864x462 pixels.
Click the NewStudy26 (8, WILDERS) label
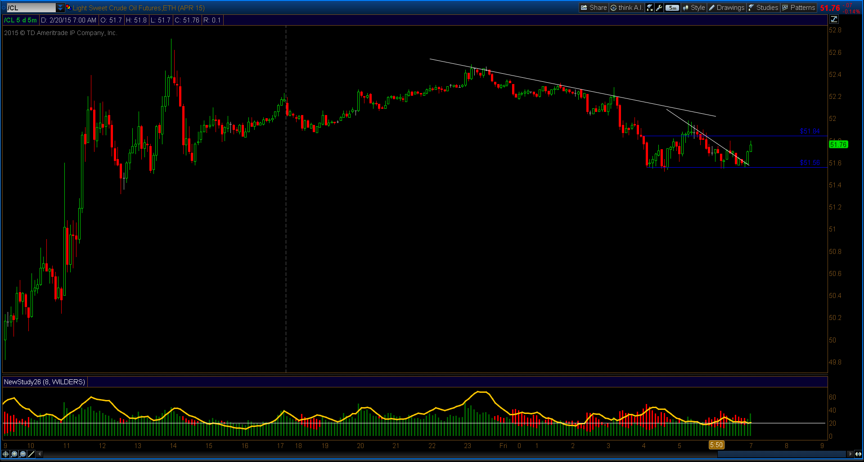[x=45, y=382]
